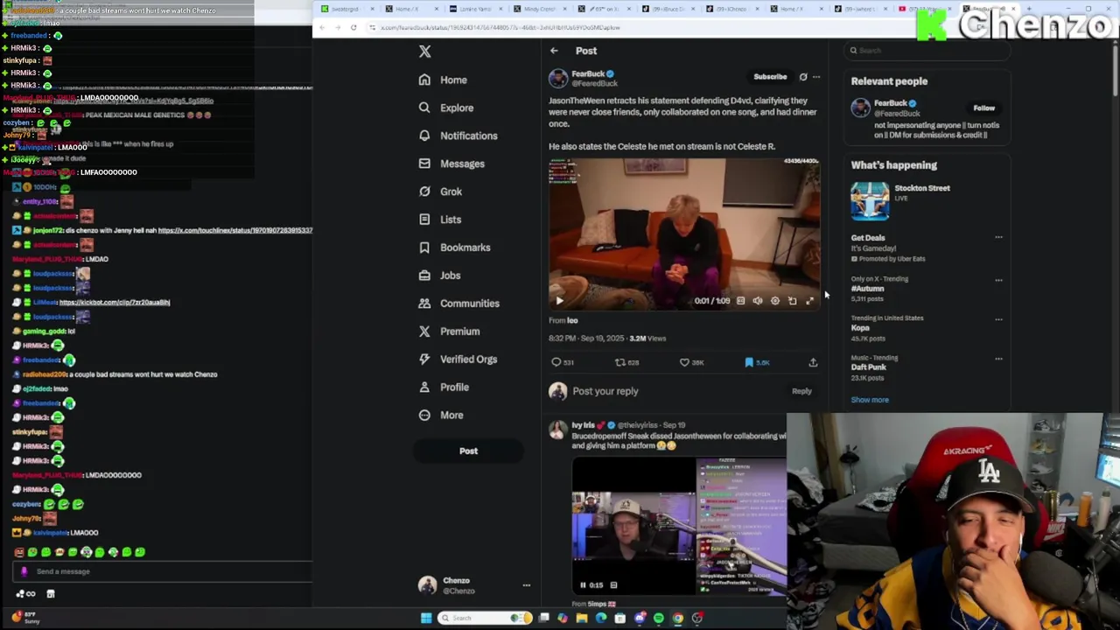This screenshot has width=1120, height=630.
Task: Open options for the #Autumn trend
Action: tap(998, 280)
